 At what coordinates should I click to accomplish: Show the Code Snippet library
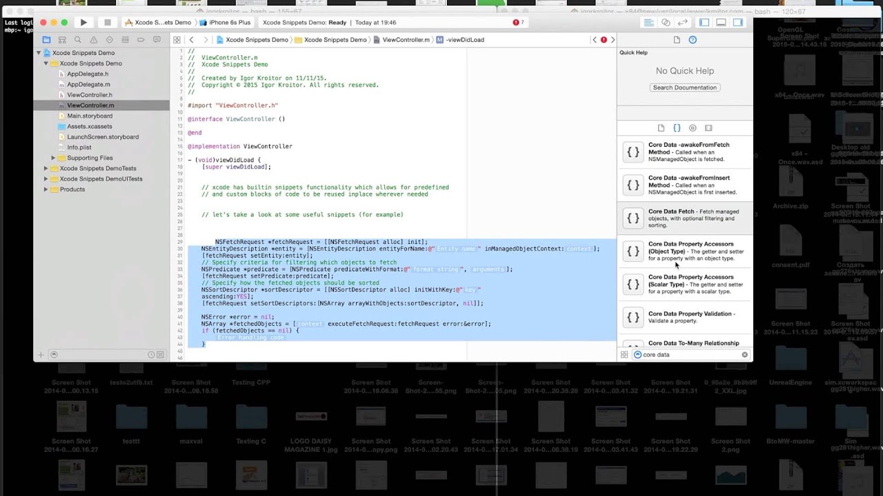677,128
